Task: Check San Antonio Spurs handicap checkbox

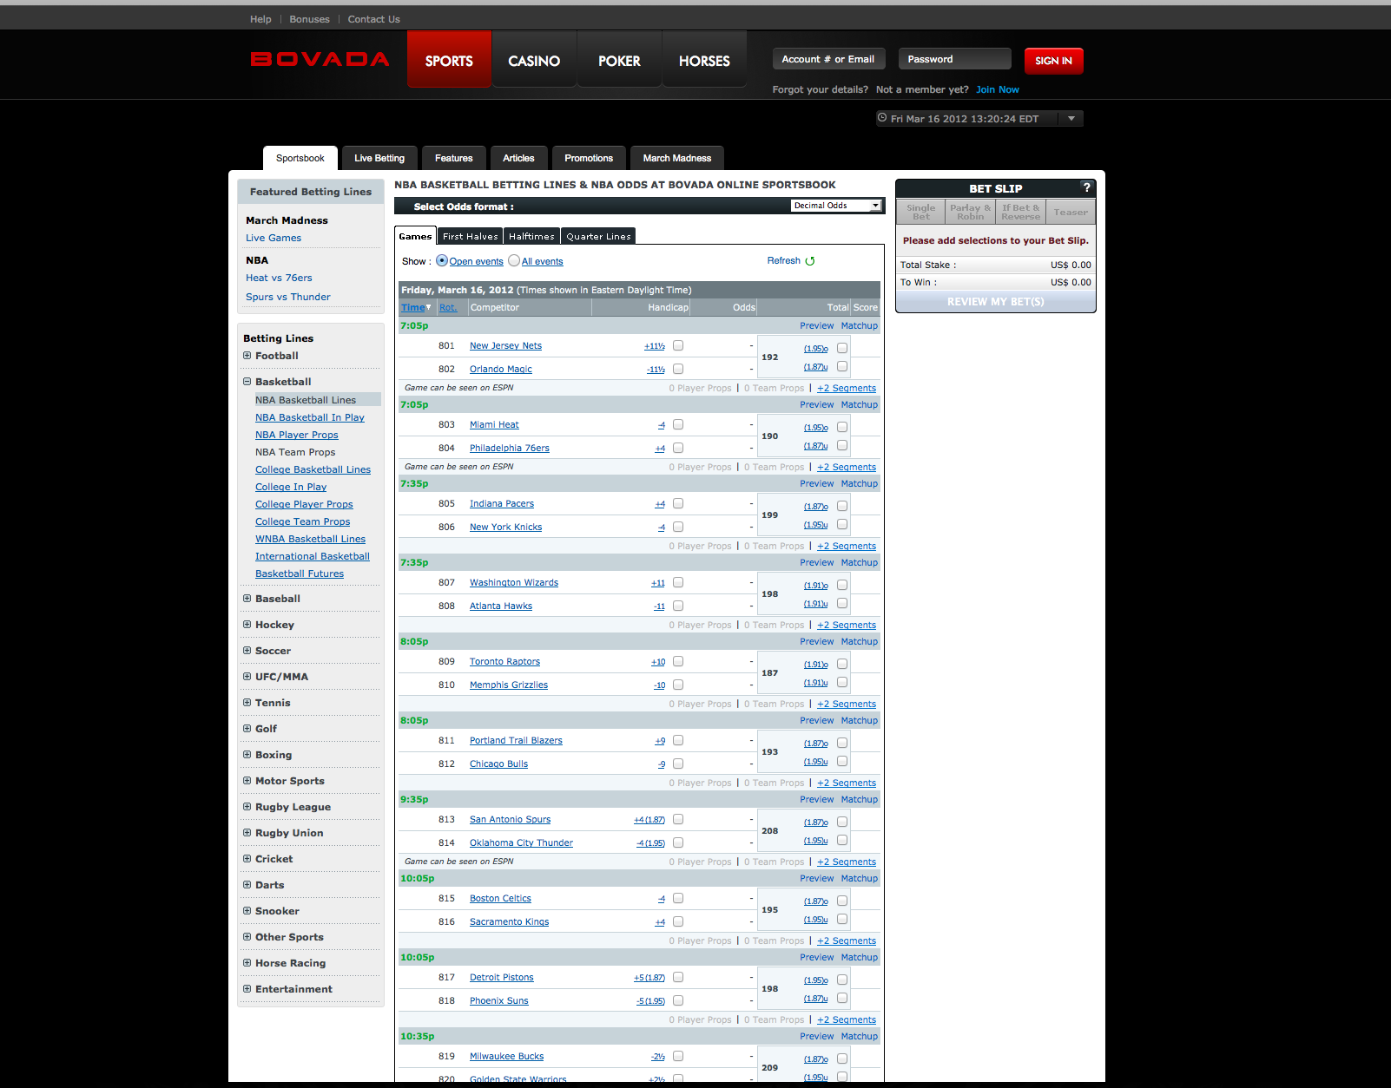Action: pyautogui.click(x=678, y=819)
